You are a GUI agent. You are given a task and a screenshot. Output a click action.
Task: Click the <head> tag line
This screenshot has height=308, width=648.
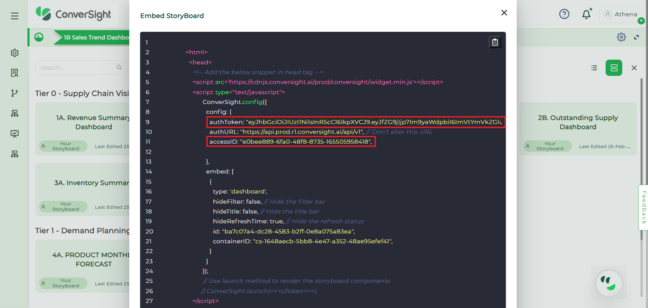[x=200, y=62]
